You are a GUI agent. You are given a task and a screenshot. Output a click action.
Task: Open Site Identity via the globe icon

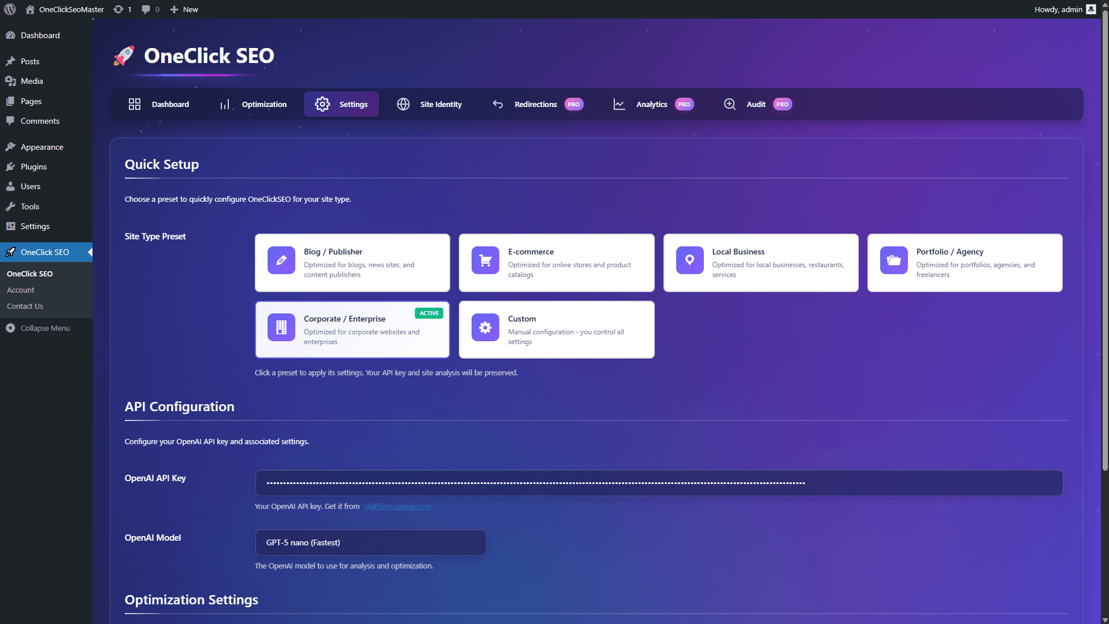[x=403, y=104]
